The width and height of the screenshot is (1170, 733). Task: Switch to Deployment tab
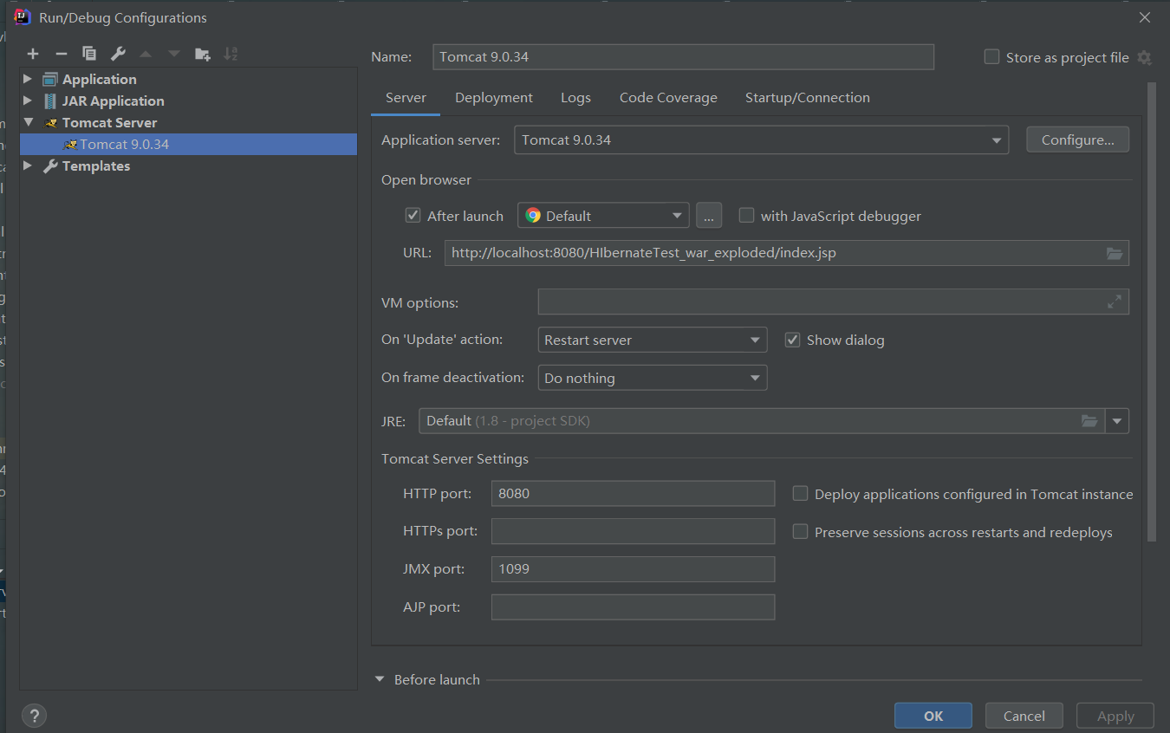pos(494,98)
